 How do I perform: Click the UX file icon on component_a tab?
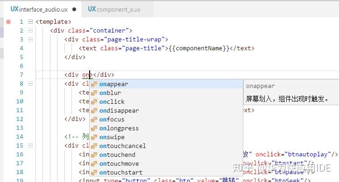[92, 9]
